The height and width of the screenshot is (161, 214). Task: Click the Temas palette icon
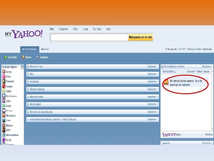[23, 57]
